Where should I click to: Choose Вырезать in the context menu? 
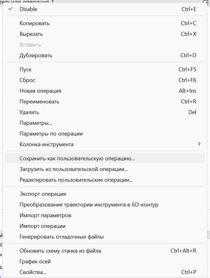pyautogui.click(x=31, y=34)
